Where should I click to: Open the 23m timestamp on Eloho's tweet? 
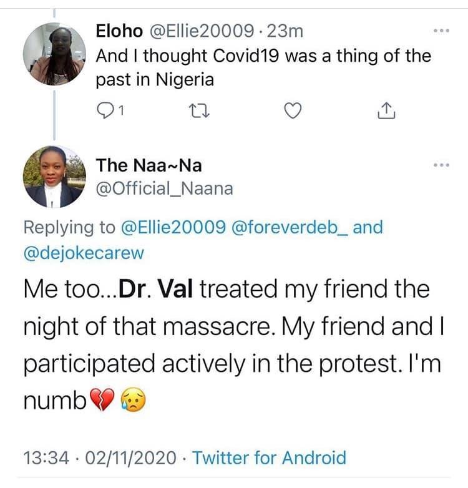[x=285, y=31]
